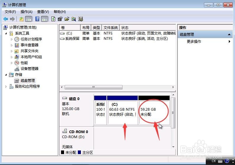Click the Forward arrow toolbar icon
This screenshot has height=165, width=235.
pos(12,19)
